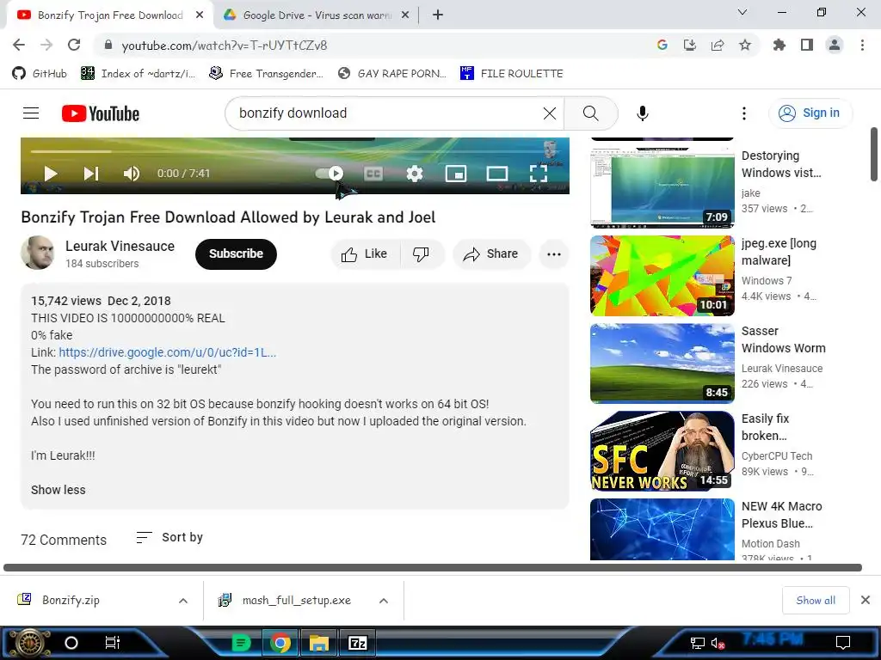881x660 pixels.
Task: Open Chrome extensions puzzle icon
Action: [x=779, y=45]
